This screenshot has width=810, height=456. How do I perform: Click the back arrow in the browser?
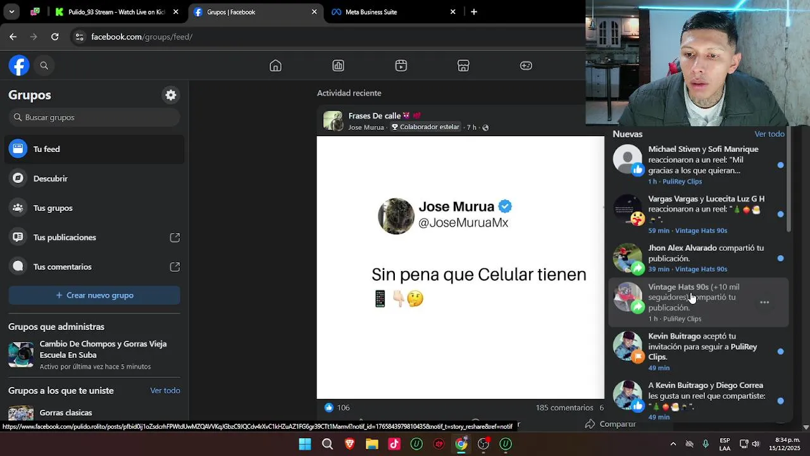13,37
